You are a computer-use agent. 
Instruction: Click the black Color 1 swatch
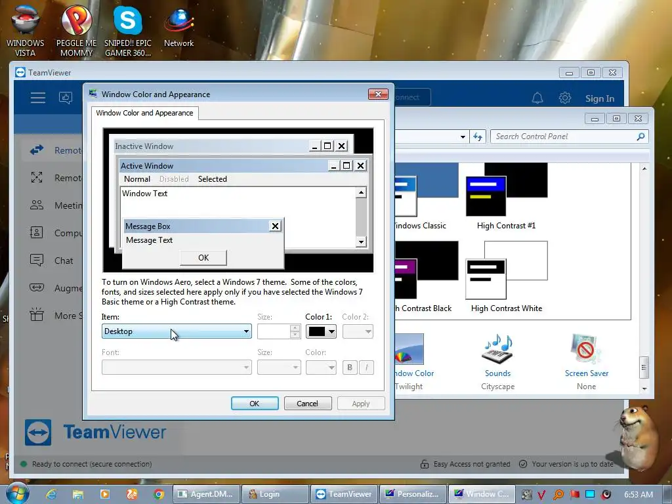coord(317,331)
